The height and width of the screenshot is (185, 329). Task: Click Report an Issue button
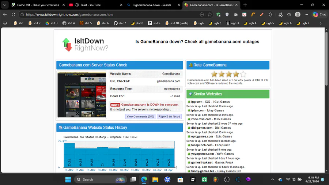tap(169, 116)
